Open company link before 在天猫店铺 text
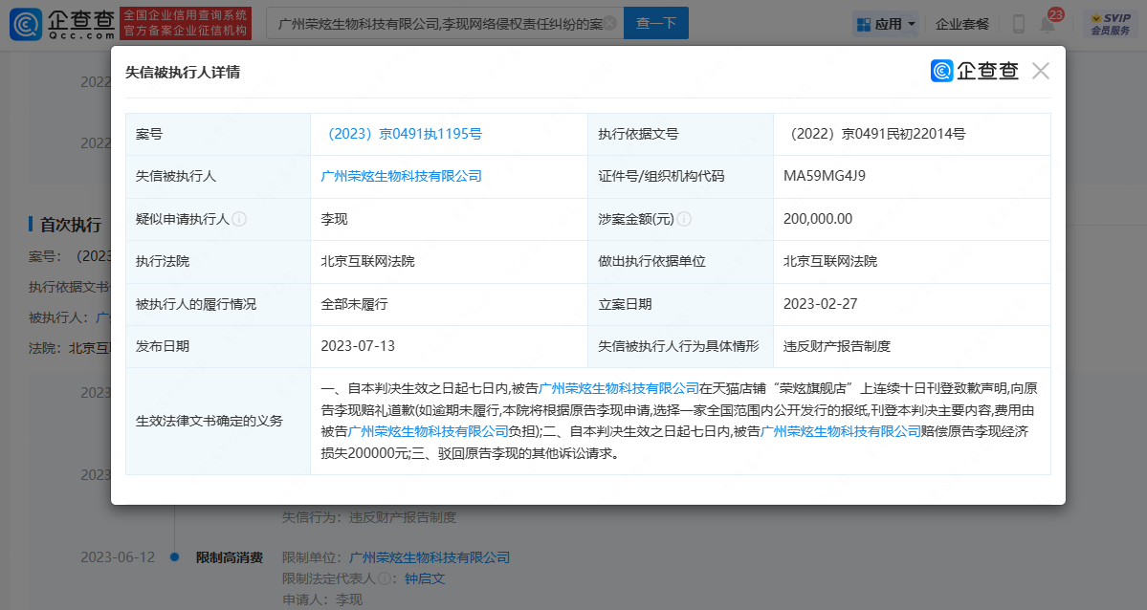 pos(619,388)
